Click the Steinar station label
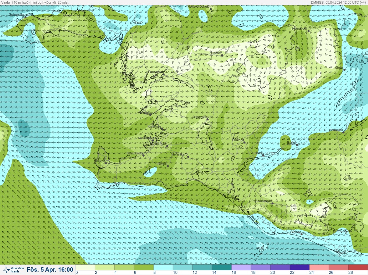The height and width of the screenshot is (275, 368). (296, 232)
